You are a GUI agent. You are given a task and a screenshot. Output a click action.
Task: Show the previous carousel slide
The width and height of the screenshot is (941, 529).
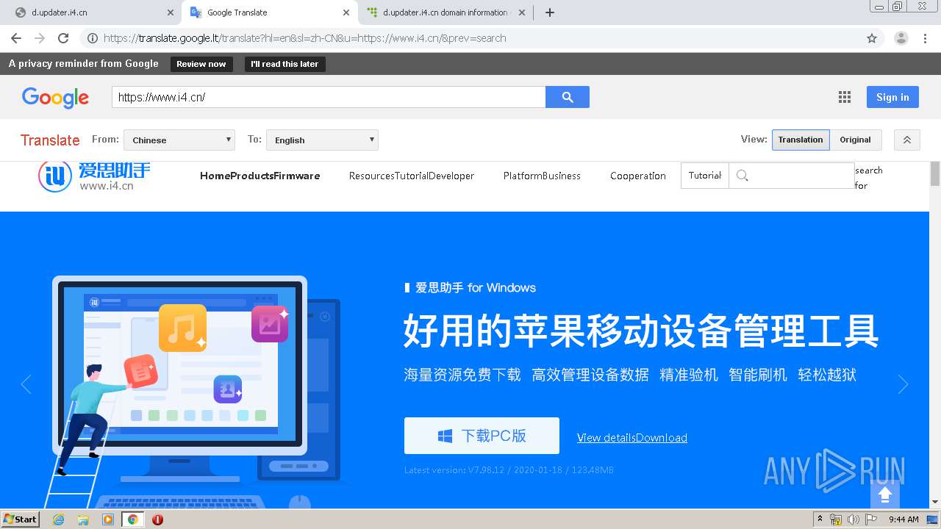click(x=26, y=384)
